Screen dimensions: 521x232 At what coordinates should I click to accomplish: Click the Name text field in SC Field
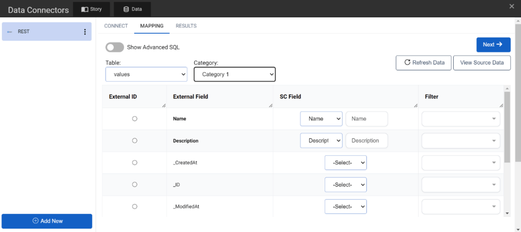coord(367,119)
